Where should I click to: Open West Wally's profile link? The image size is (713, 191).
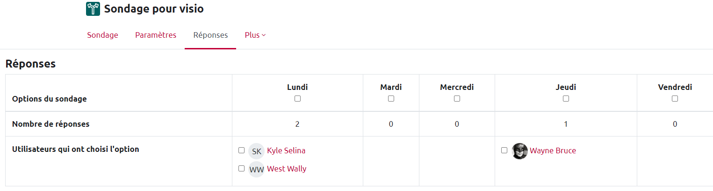pyautogui.click(x=287, y=169)
